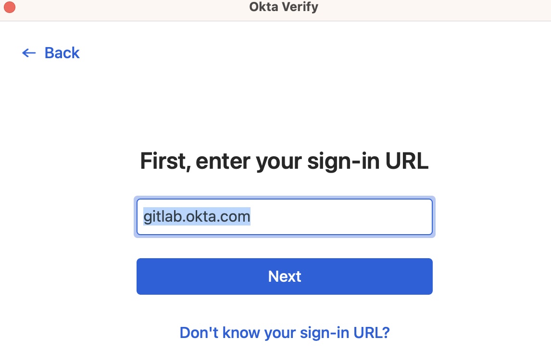Click inside the sign-in URL input field
551x363 pixels.
(x=285, y=216)
